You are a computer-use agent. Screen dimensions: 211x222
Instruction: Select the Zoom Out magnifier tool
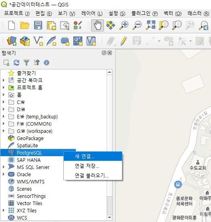tap(137, 25)
